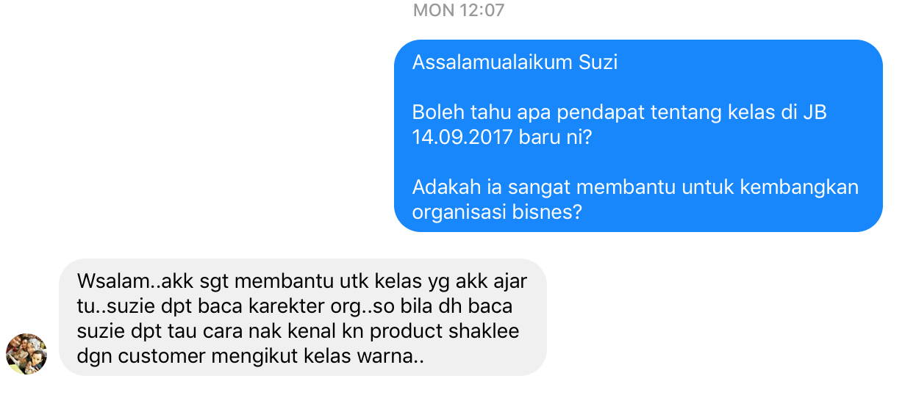The height and width of the screenshot is (398, 916).
Task: Click the sender's profile avatar photo
Action: [26, 354]
